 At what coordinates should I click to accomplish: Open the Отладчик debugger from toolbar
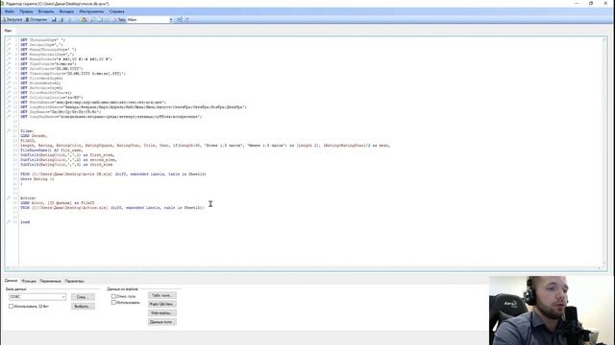pos(37,19)
